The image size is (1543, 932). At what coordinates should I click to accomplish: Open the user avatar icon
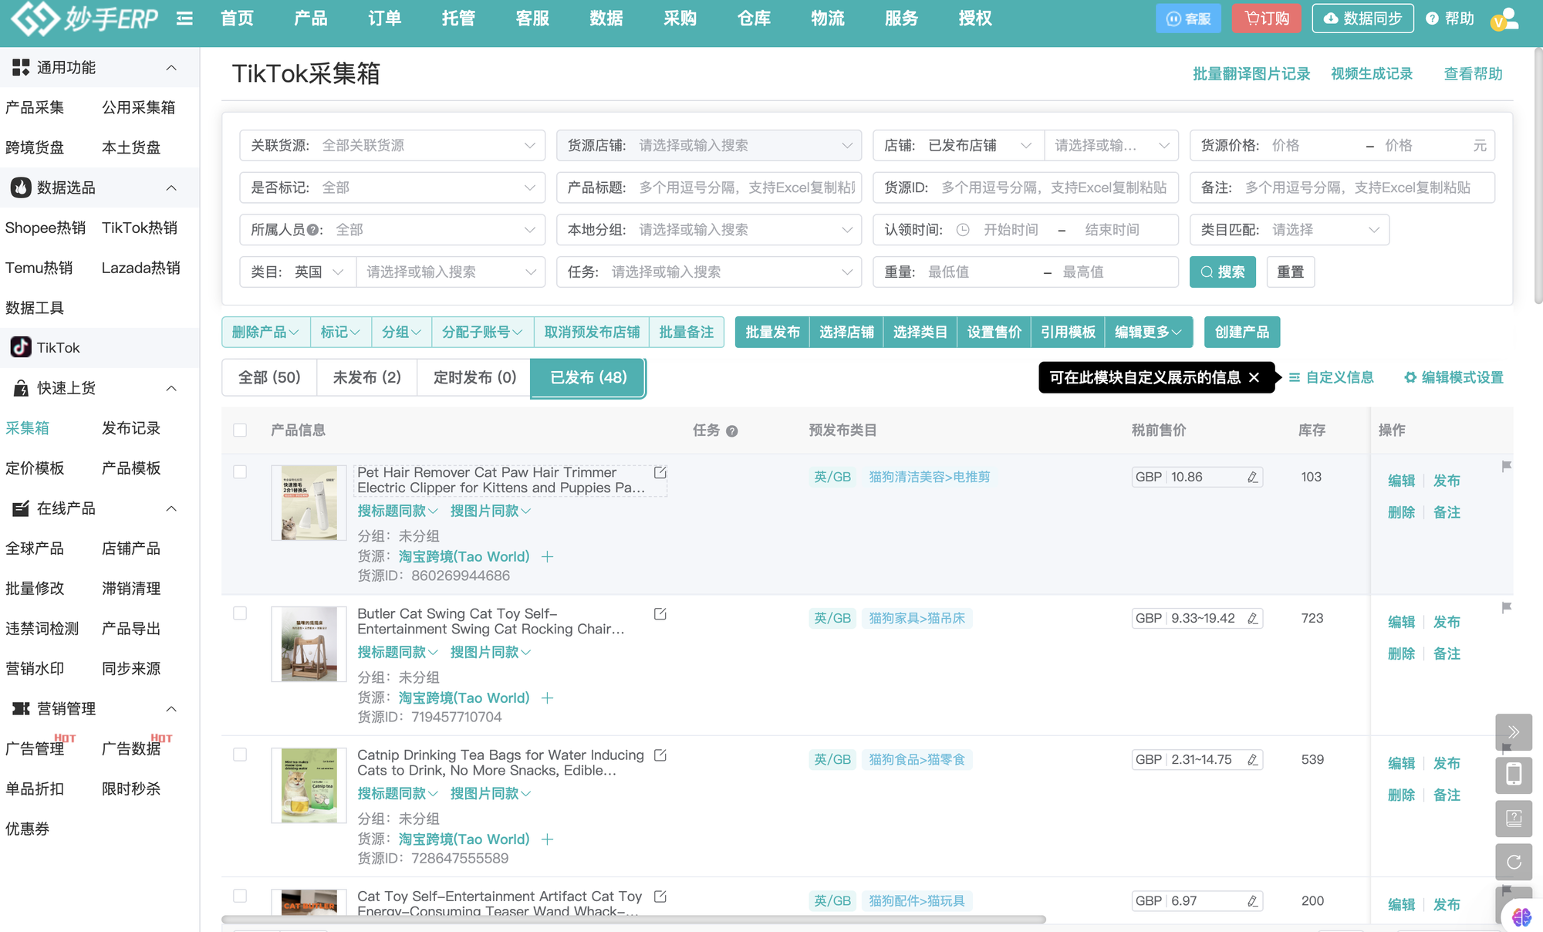click(1504, 19)
